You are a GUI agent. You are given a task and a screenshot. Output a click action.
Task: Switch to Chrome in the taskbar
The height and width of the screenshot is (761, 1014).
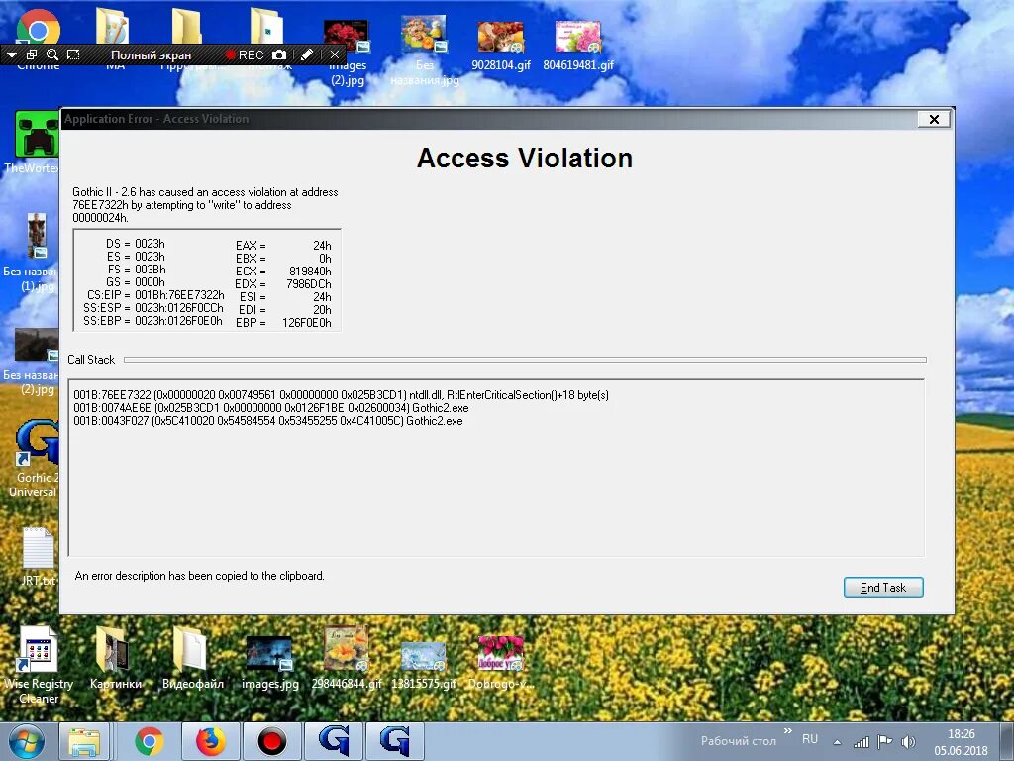coord(149,741)
